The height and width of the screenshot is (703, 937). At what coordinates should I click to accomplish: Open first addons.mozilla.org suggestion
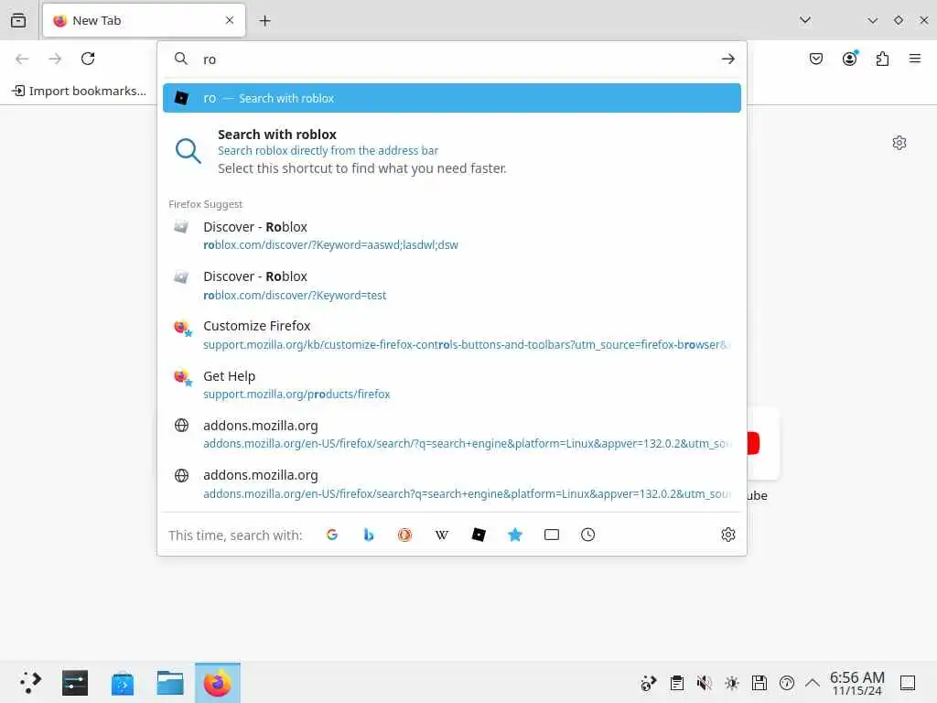coord(452,434)
